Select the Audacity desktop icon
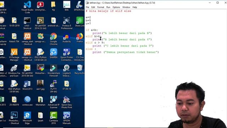The image size is (227, 128). [67, 38]
